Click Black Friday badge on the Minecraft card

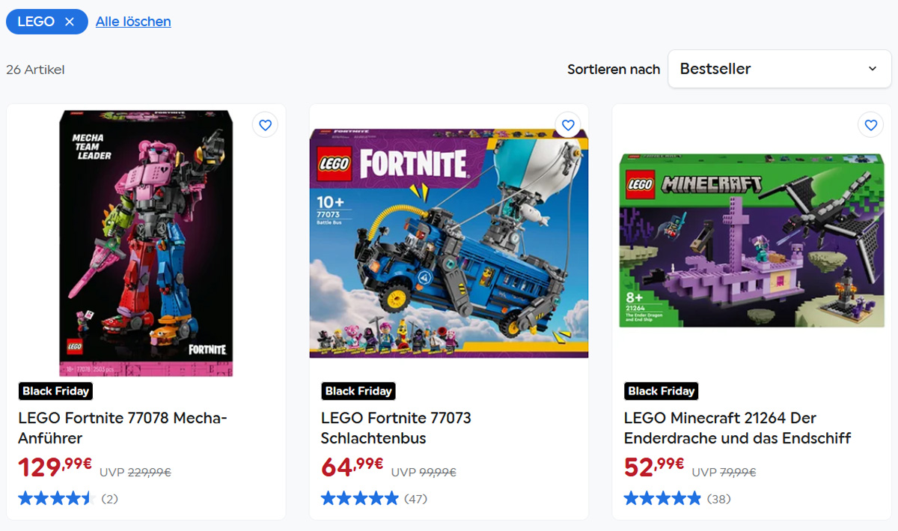tap(662, 391)
